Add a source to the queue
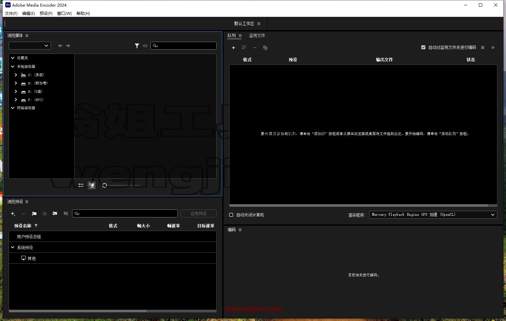 point(233,48)
